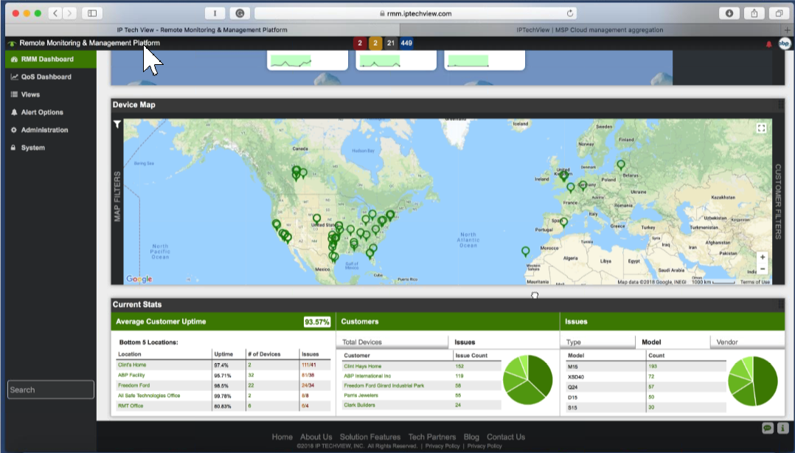Click the Safari share icon
The height and width of the screenshot is (453, 795).
pyautogui.click(x=754, y=13)
